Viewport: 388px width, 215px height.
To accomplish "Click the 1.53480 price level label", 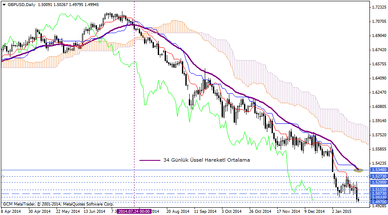I will click(379, 170).
